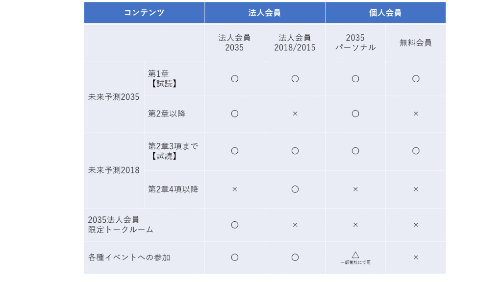Click the 未来予測2018 row label
This screenshot has width=502, height=282.
(114, 170)
